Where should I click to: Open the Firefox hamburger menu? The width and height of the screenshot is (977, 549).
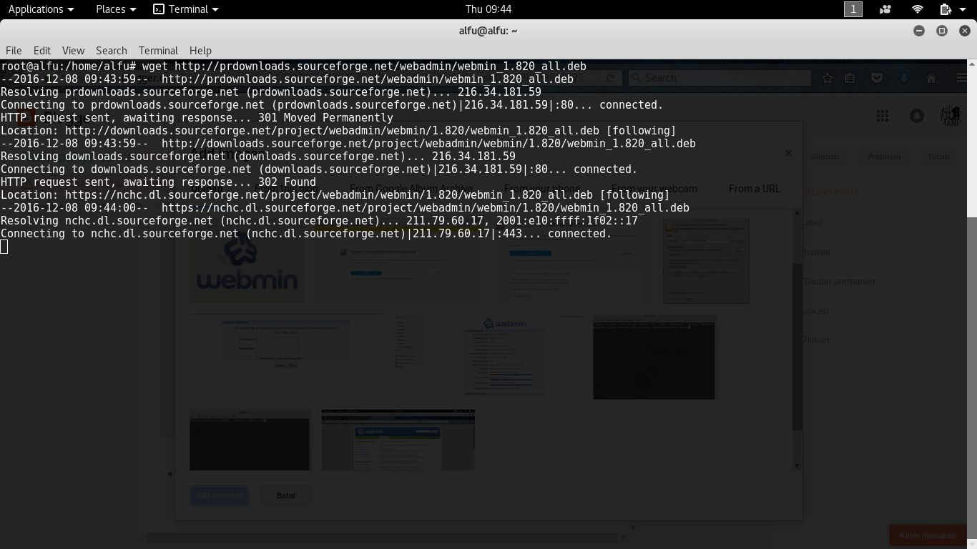pos(961,77)
